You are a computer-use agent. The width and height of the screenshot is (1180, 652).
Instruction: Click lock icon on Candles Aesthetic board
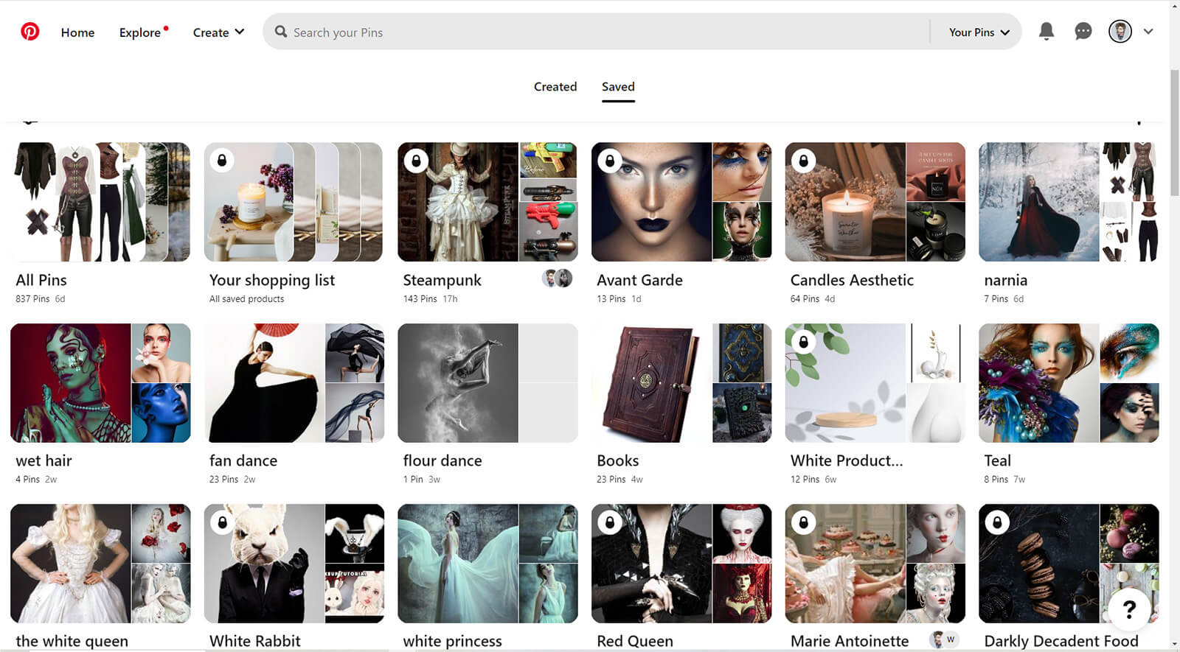(x=803, y=161)
